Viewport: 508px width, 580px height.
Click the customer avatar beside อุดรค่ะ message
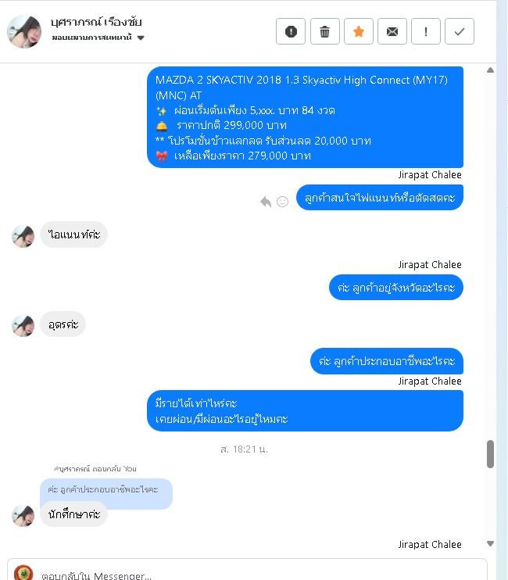pos(23,326)
